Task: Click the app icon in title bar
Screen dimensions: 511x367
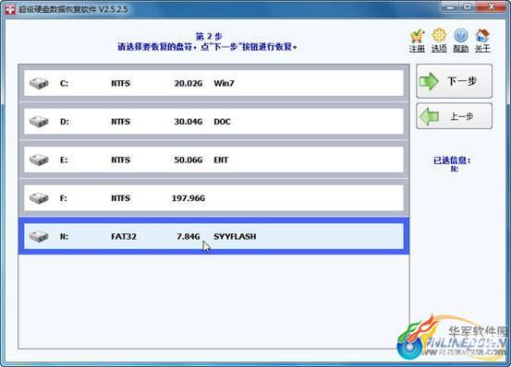Action: (x=10, y=9)
